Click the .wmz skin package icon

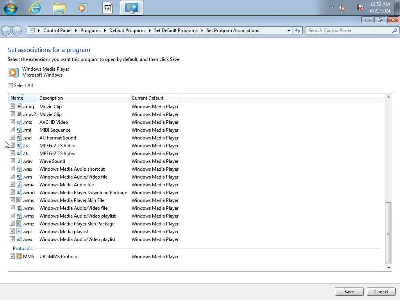tap(19, 224)
